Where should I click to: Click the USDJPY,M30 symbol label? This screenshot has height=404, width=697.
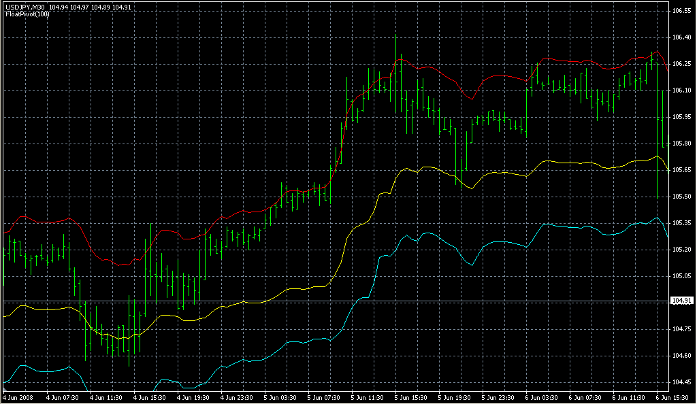point(23,7)
